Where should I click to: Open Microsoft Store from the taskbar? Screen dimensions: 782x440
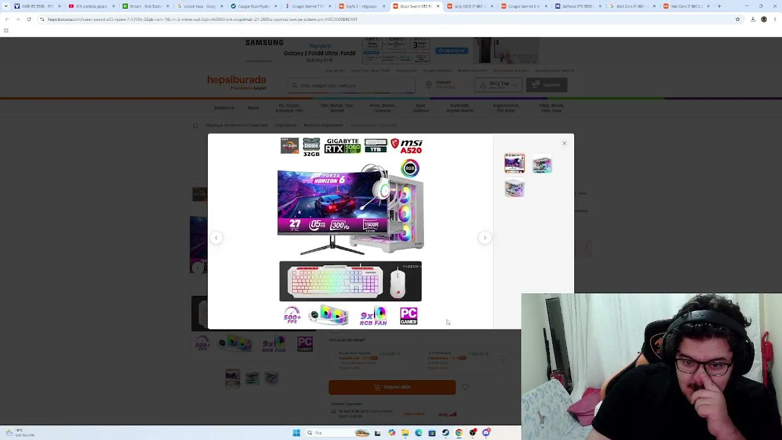432,433
